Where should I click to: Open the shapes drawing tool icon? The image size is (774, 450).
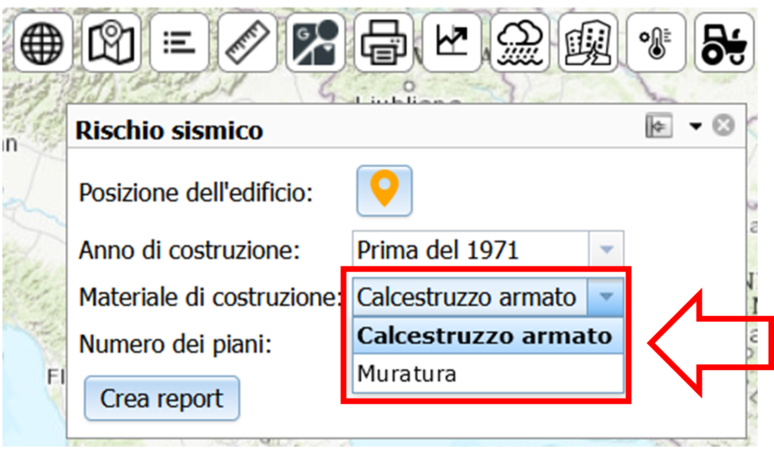coord(316,43)
